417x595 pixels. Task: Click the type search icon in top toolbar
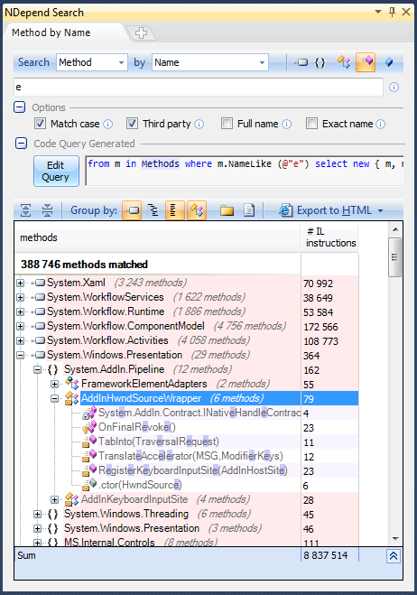[x=344, y=62]
